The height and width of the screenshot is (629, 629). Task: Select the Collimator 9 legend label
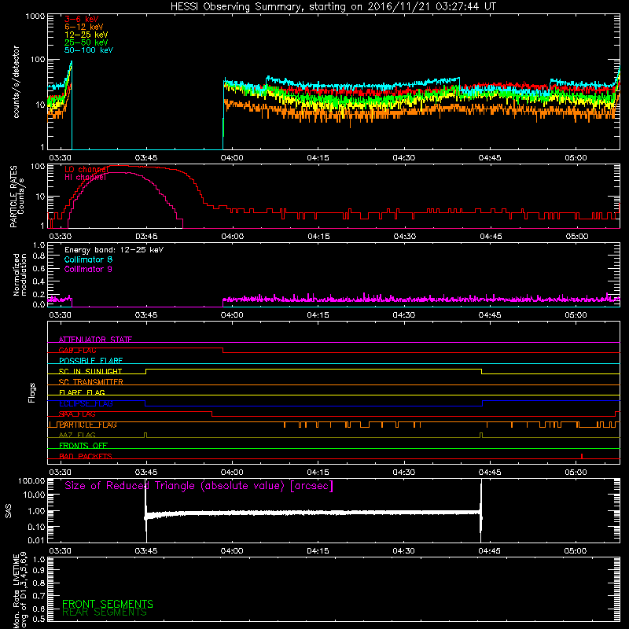pos(88,269)
